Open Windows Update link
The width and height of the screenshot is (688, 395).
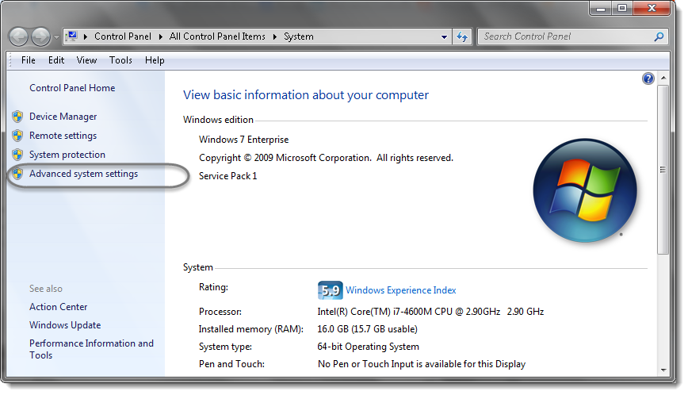pyautogui.click(x=65, y=325)
